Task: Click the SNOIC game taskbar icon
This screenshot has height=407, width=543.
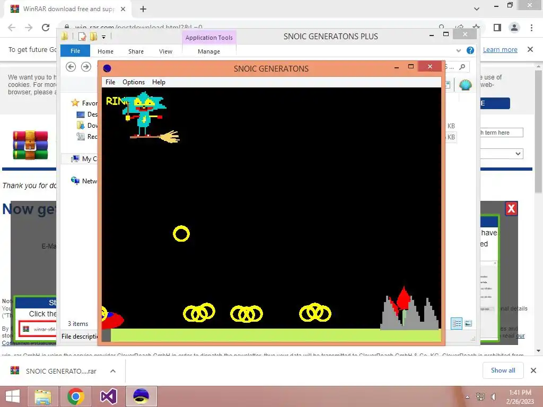Action: tap(141, 396)
